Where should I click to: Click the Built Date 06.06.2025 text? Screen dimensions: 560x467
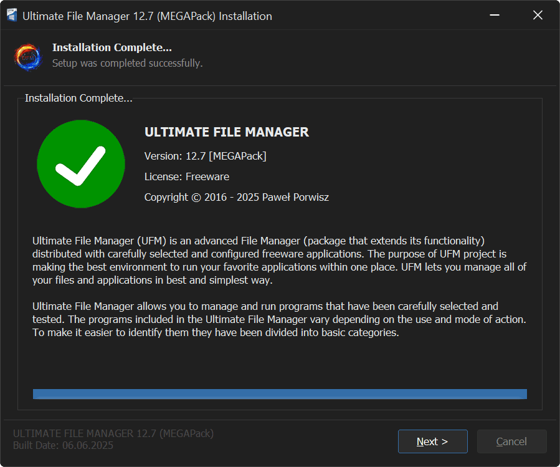pyautogui.click(x=63, y=445)
